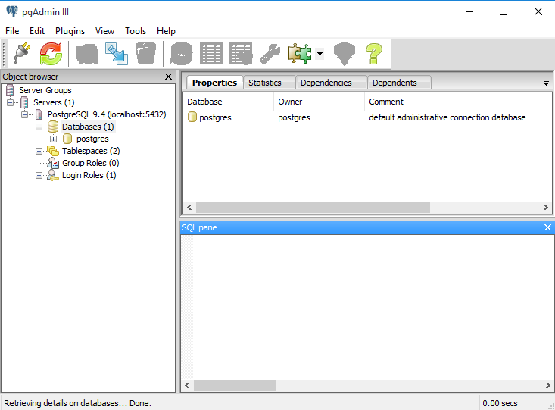Click the Properties pane scroll right arrow

pyautogui.click(x=546, y=208)
